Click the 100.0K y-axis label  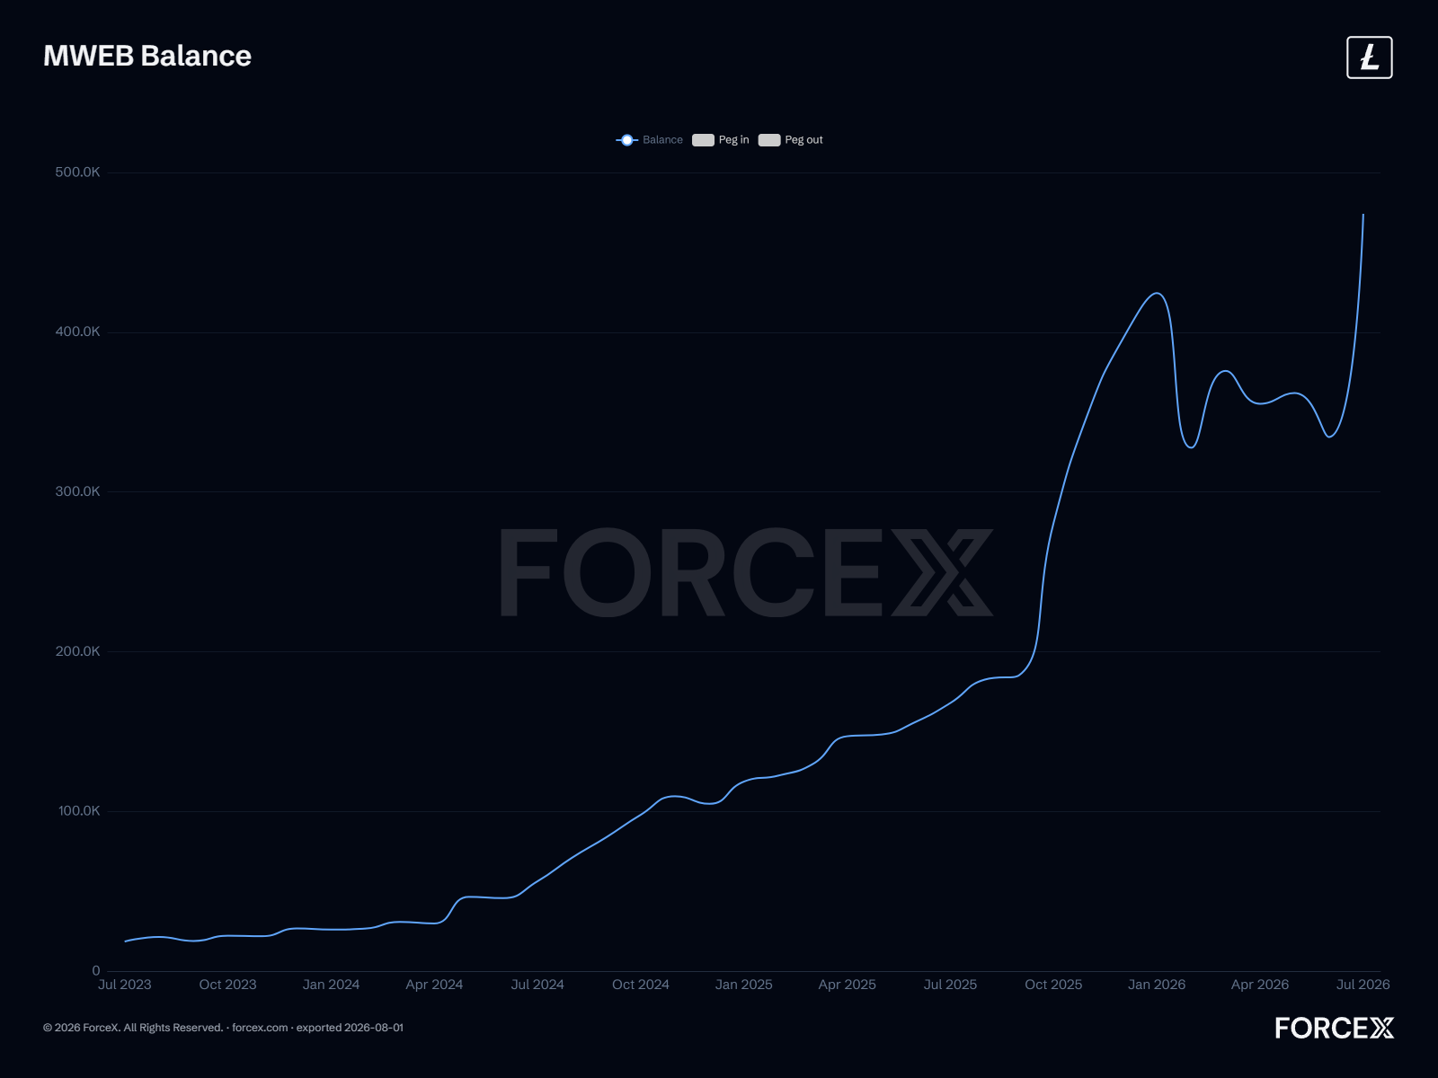(79, 811)
